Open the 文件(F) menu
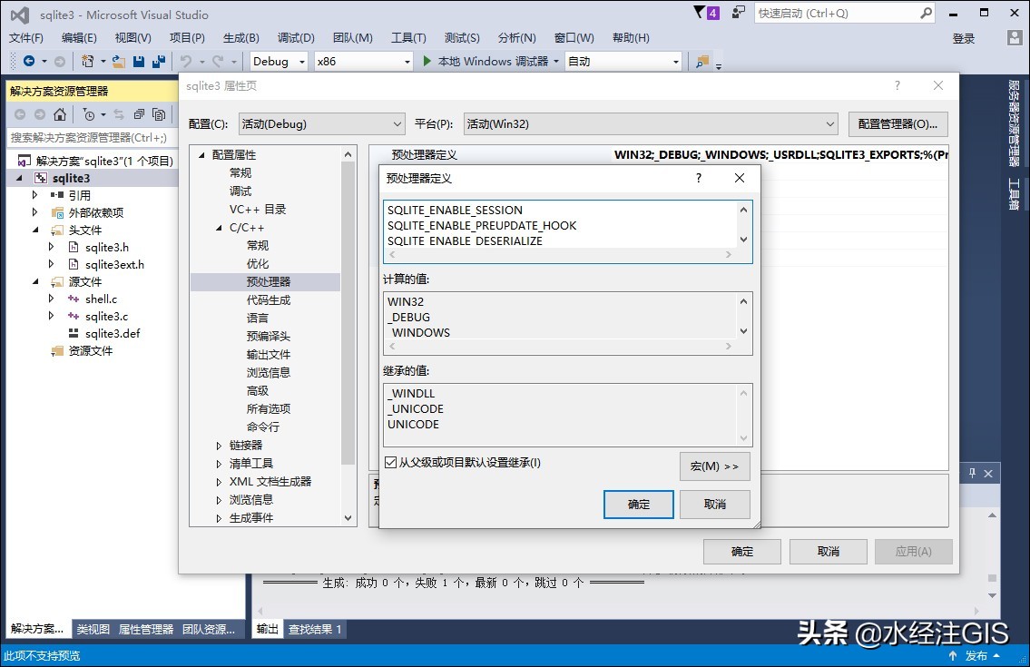This screenshot has height=667, width=1030. (x=26, y=37)
